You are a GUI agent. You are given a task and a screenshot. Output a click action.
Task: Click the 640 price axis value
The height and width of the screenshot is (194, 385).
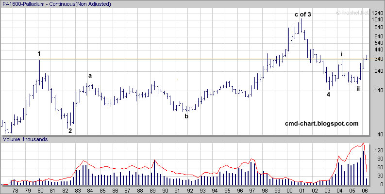pyautogui.click(x=378, y=36)
